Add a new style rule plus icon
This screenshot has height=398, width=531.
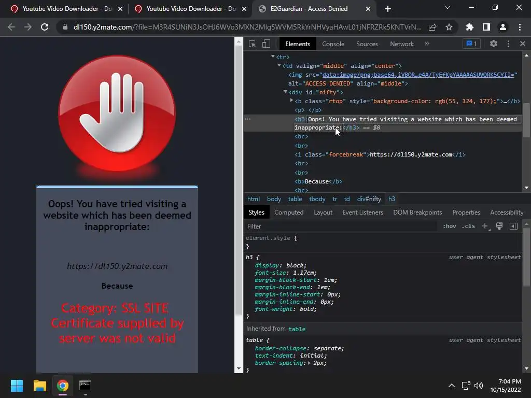(485, 226)
